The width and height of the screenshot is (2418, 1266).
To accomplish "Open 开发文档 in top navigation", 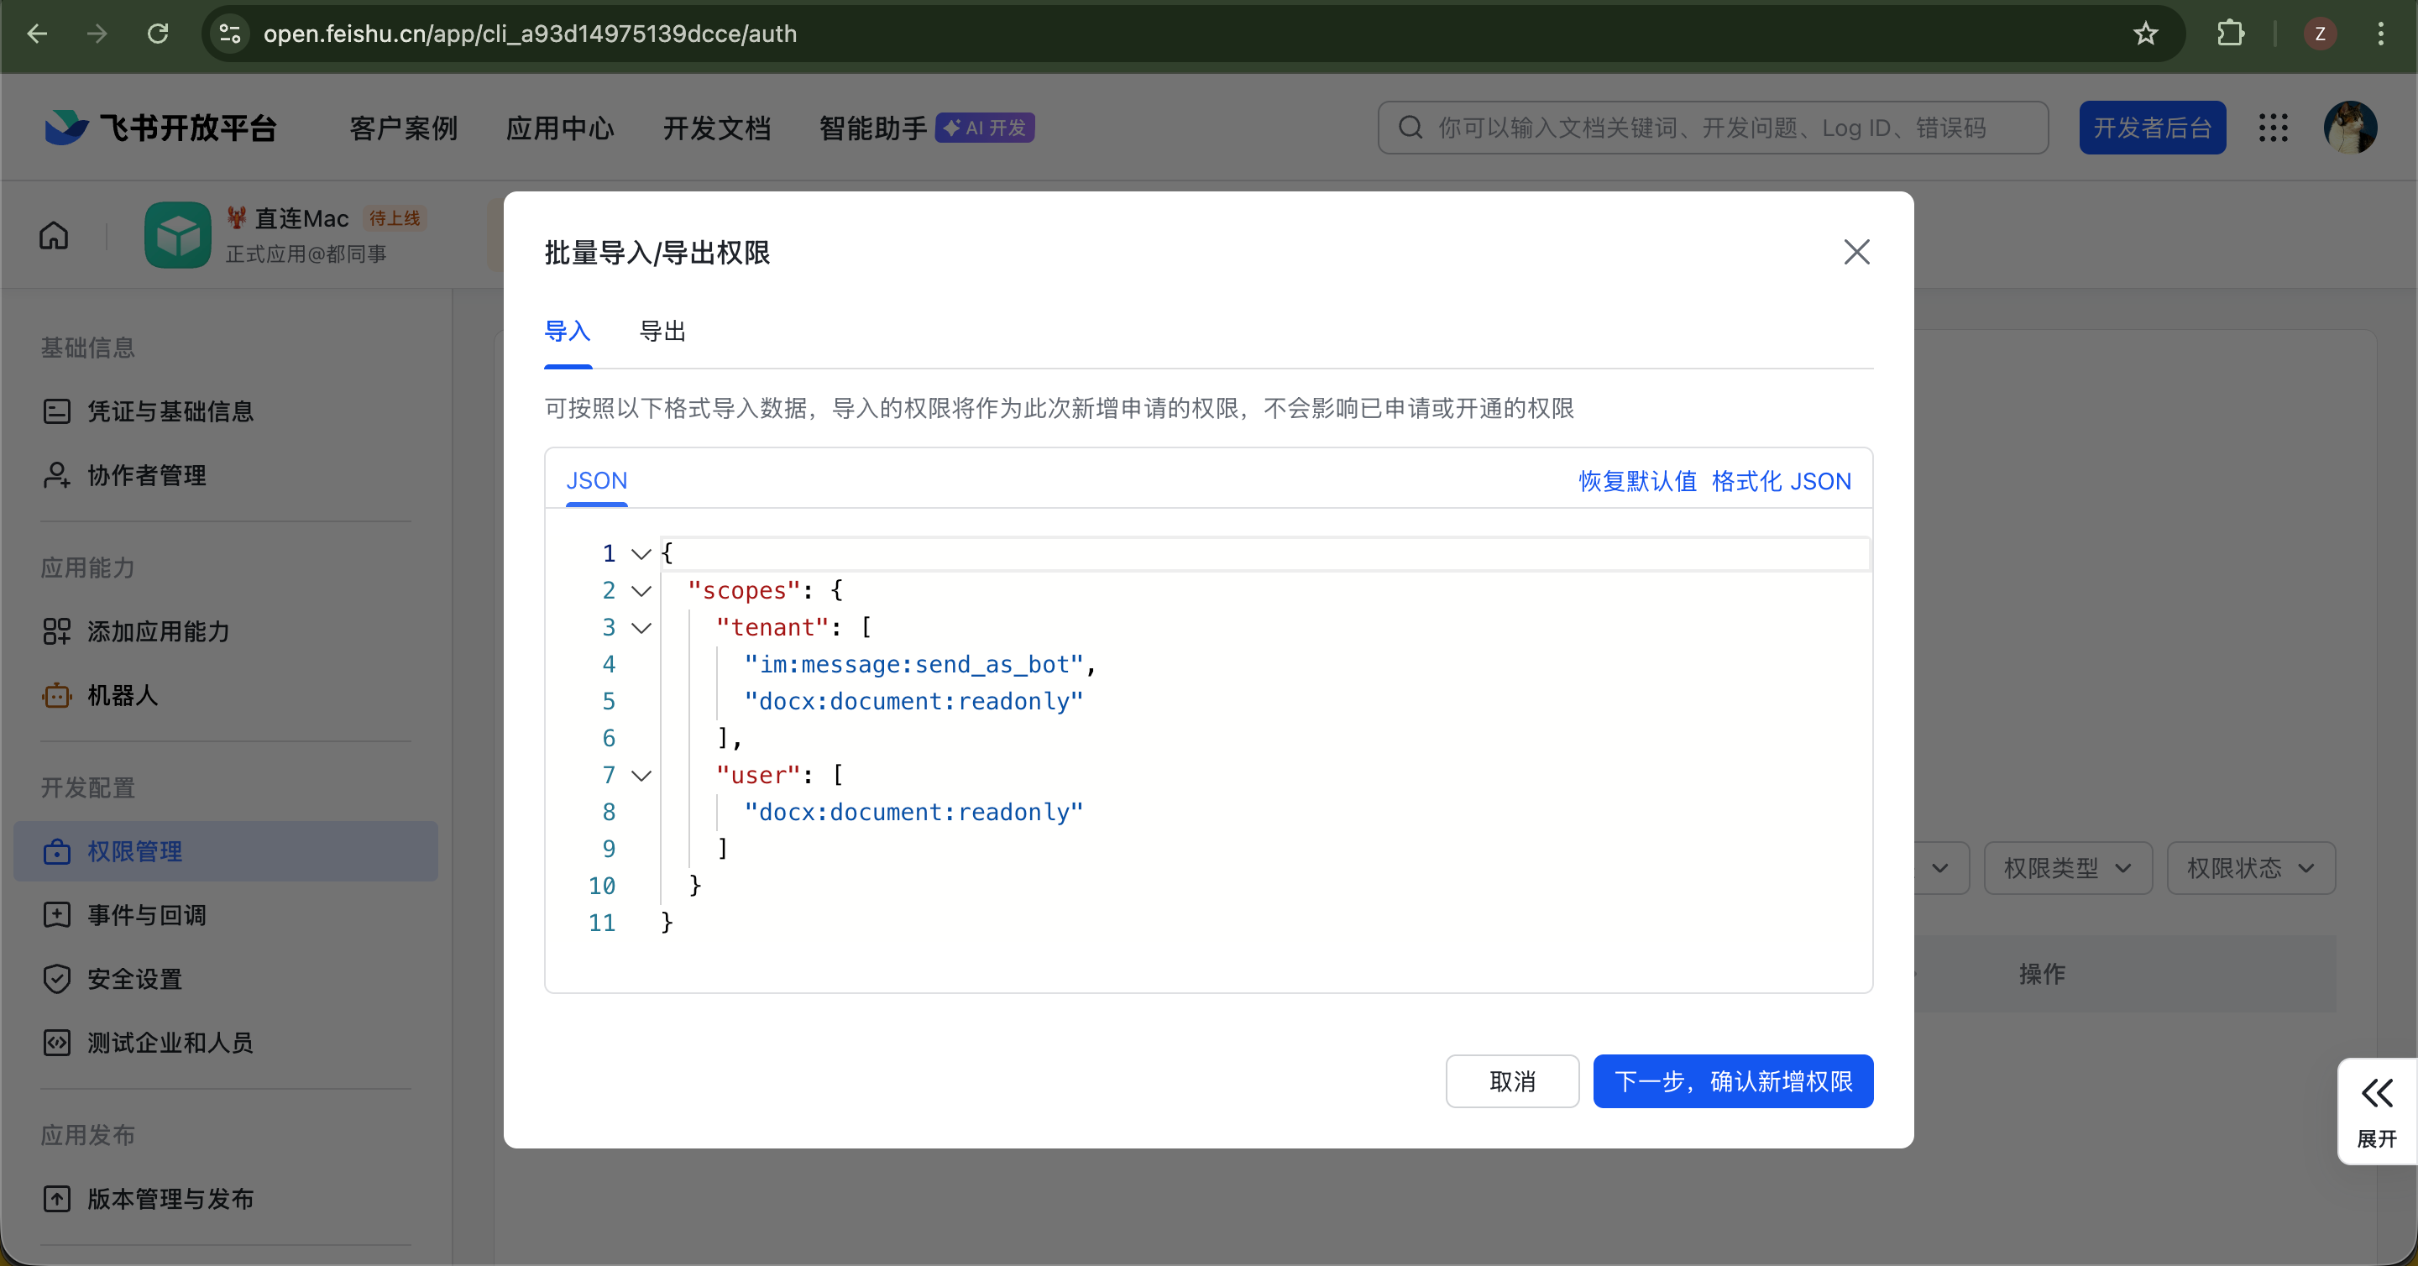I will point(717,128).
